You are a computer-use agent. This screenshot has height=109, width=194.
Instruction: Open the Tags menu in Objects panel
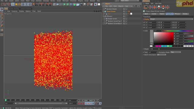(126, 6)
